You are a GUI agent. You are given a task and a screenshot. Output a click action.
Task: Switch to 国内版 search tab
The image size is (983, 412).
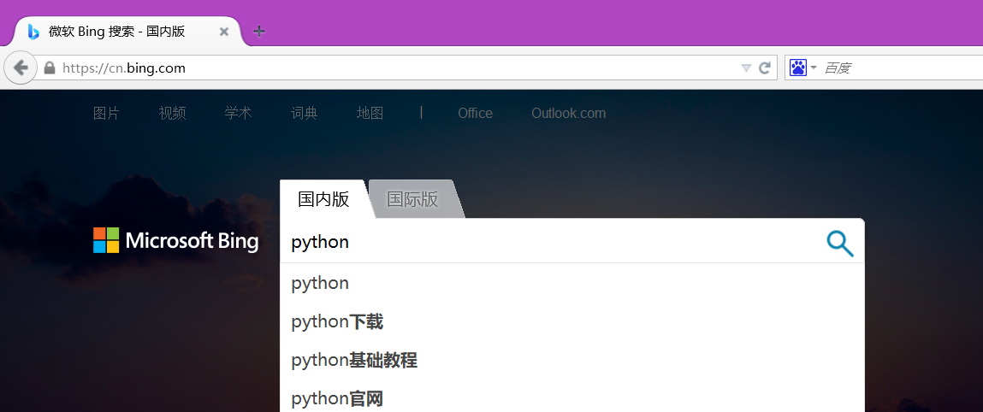[323, 199]
